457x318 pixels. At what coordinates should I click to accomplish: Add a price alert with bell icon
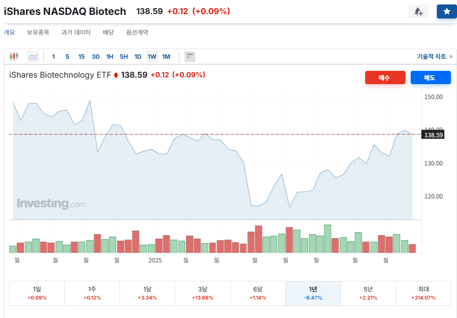click(418, 11)
